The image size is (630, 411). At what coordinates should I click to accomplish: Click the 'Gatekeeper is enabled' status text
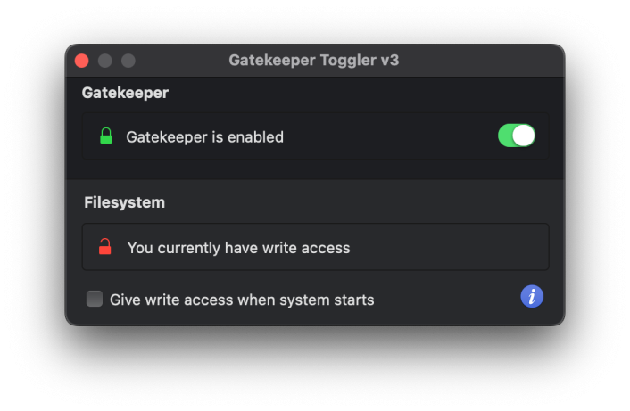point(204,137)
